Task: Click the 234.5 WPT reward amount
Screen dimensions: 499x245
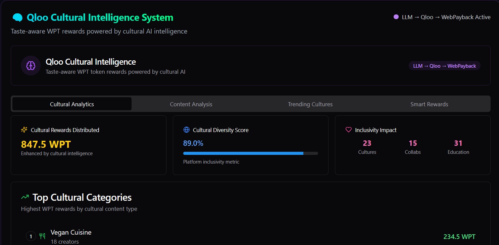Action: (x=459, y=237)
